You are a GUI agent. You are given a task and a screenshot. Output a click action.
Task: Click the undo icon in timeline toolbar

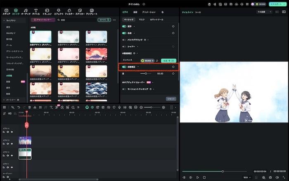point(19,107)
